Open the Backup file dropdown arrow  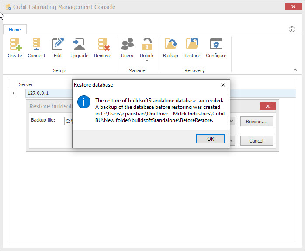(232, 121)
